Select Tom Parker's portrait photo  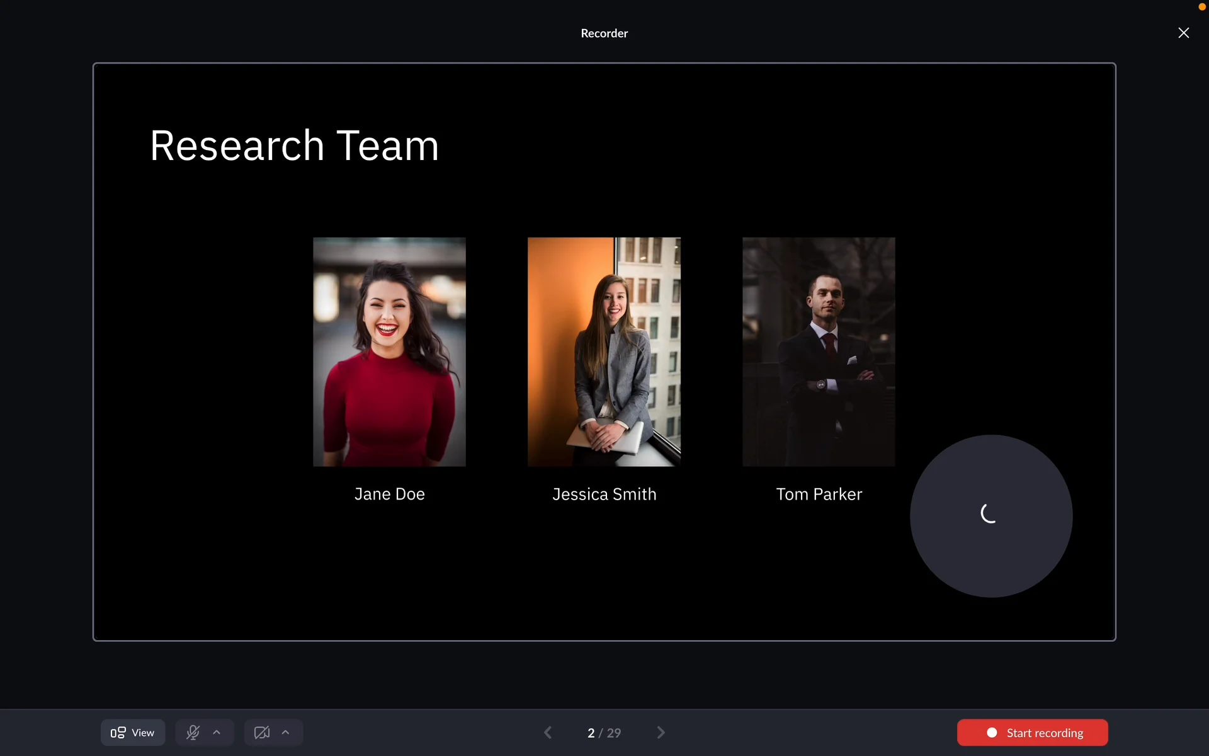point(819,352)
